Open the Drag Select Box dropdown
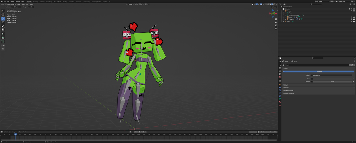The image size is (356, 143). 30,7
